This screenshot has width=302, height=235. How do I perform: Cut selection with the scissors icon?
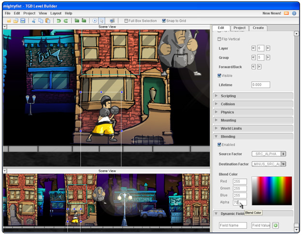click(34, 21)
